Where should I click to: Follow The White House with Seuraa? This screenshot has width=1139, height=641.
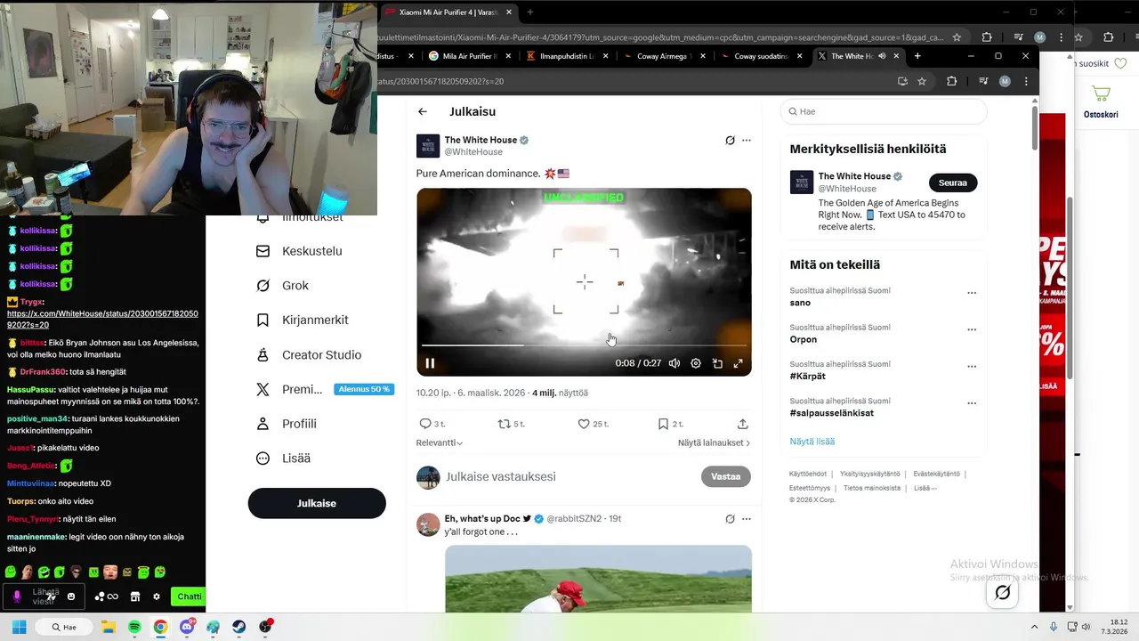click(x=953, y=183)
